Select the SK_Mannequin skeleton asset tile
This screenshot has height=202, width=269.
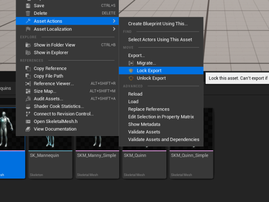50,162
